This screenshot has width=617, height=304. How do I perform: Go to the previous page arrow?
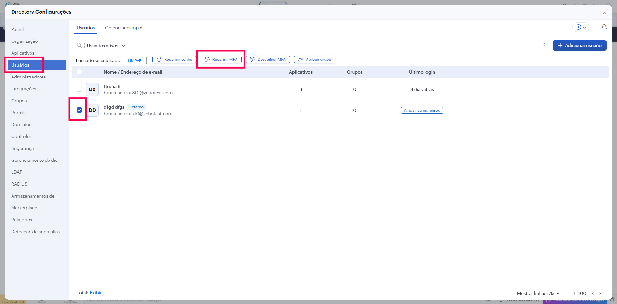click(593, 293)
